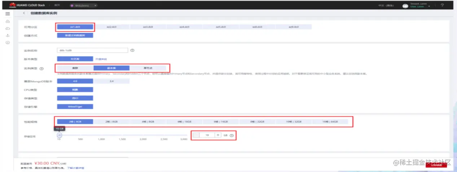Screen dimensions: 457x172
Task: Click the user avatar icon
Action: coord(405,6)
